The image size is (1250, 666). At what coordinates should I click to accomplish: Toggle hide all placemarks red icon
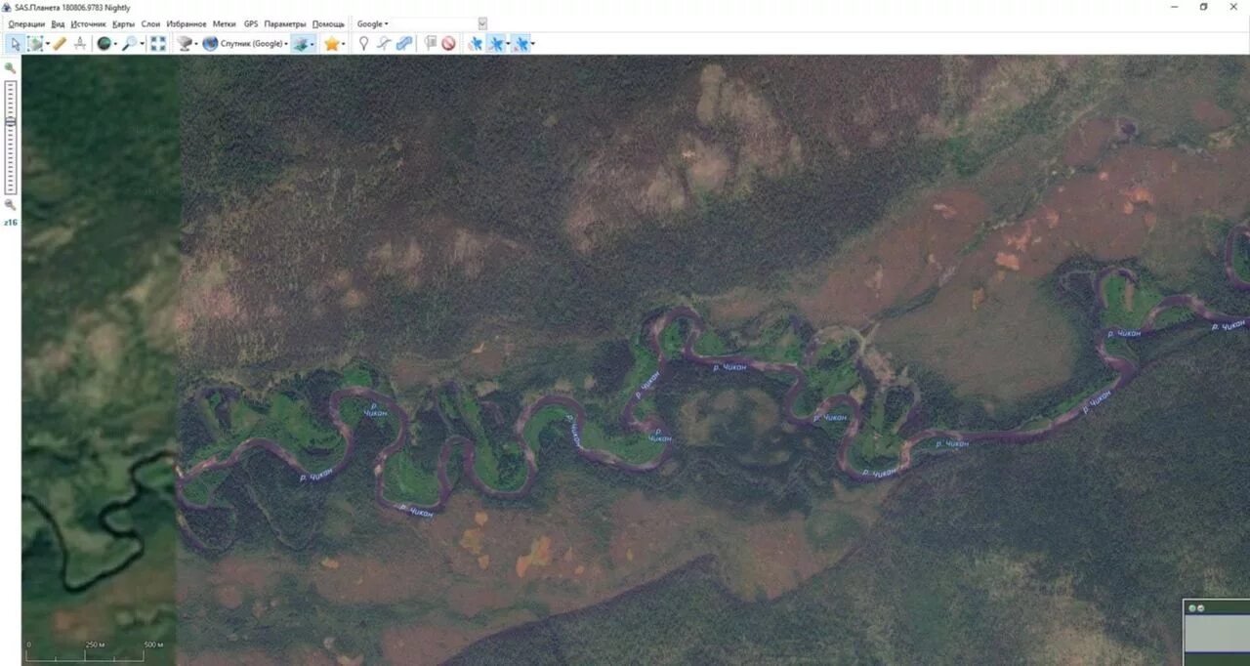pos(448,43)
